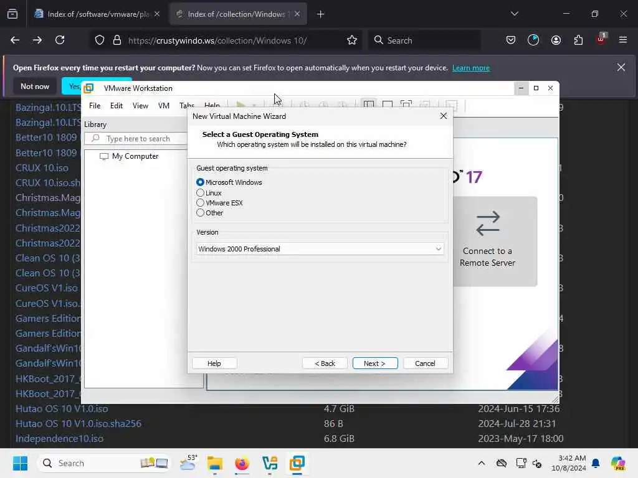Screen dimensions: 638x478
Task: Click the Firefox Search box
Action: coord(424,40)
